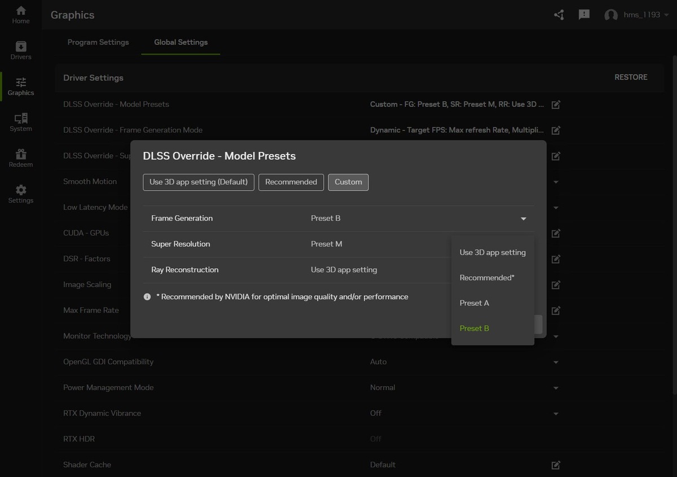
Task: Open the Settings gear in sidebar
Action: click(x=21, y=194)
